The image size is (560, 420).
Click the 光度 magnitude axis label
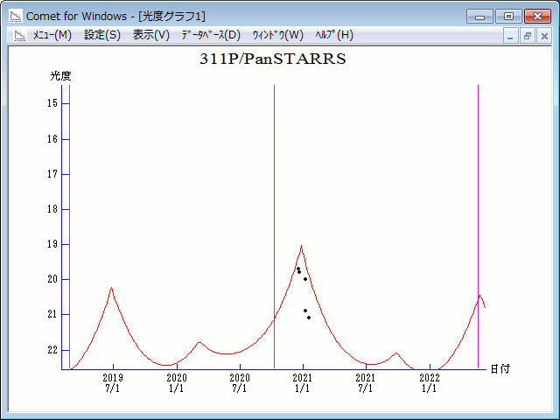60,76
